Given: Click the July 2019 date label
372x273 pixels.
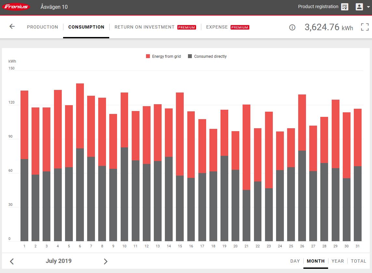Looking at the screenshot, I should 59,261.
